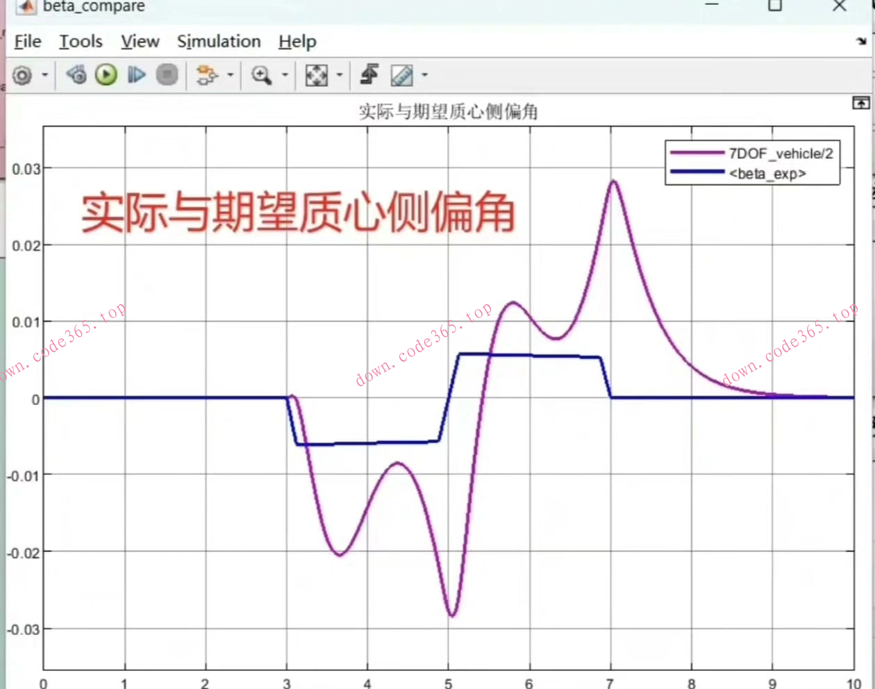Click the magenta curve minimum near time 5
875x689 pixels.
pyautogui.click(x=451, y=614)
